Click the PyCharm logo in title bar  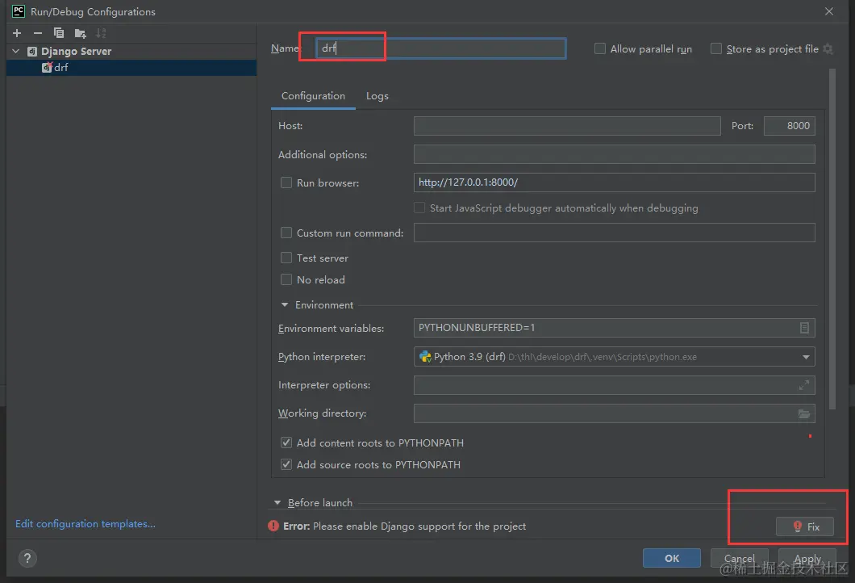pyautogui.click(x=19, y=11)
